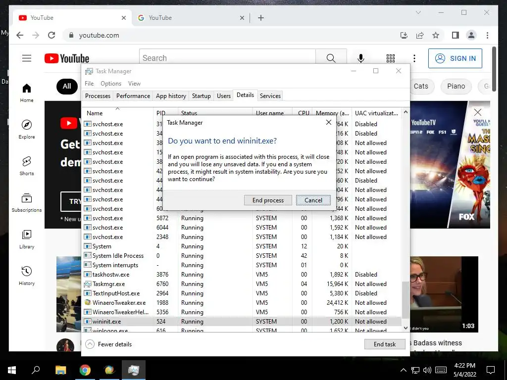Image resolution: width=507 pixels, height=380 pixels.
Task: Select WinaeroTweakerHel... process row
Action: [x=242, y=312]
